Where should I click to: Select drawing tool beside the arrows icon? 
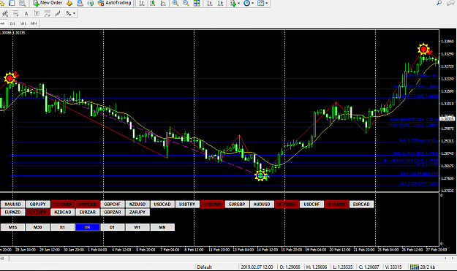coord(58,13)
